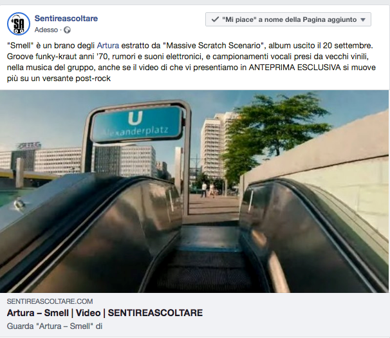The height and width of the screenshot is (338, 390).
Task: Open the Artura tagged page link
Action: pos(108,46)
